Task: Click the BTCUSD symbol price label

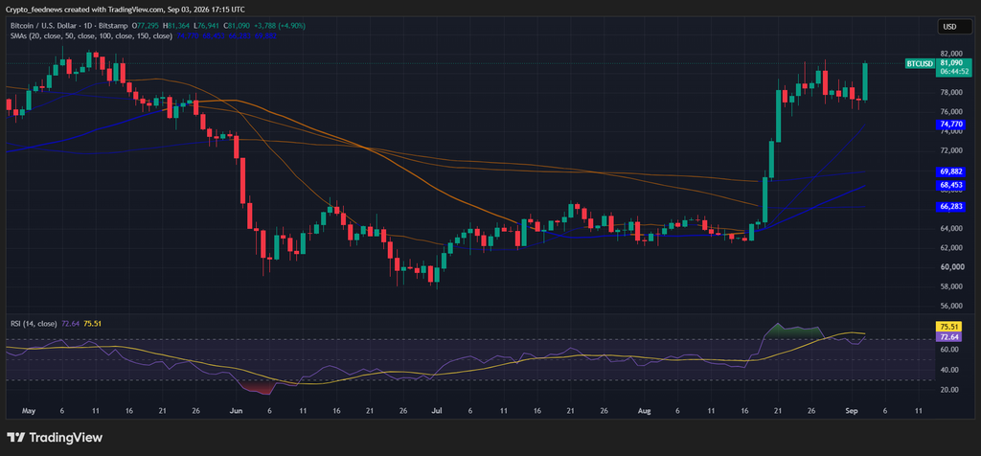Action: point(920,64)
